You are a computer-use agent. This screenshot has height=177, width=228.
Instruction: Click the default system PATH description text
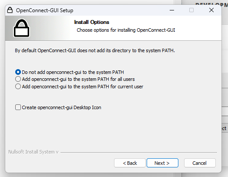click(x=95, y=50)
